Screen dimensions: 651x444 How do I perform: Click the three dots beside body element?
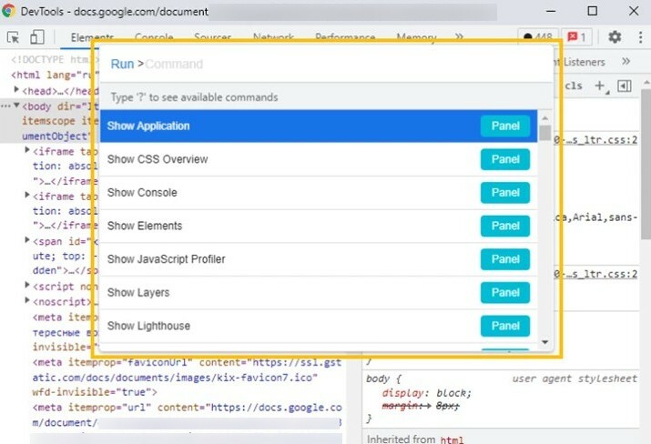5,106
